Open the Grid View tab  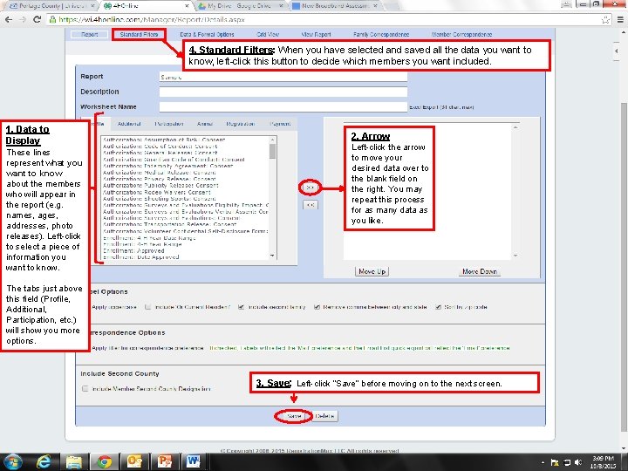coord(268,34)
